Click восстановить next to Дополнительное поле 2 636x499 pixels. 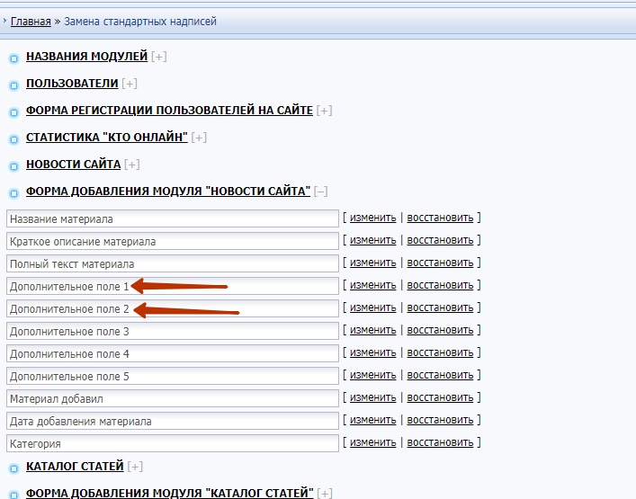click(440, 307)
